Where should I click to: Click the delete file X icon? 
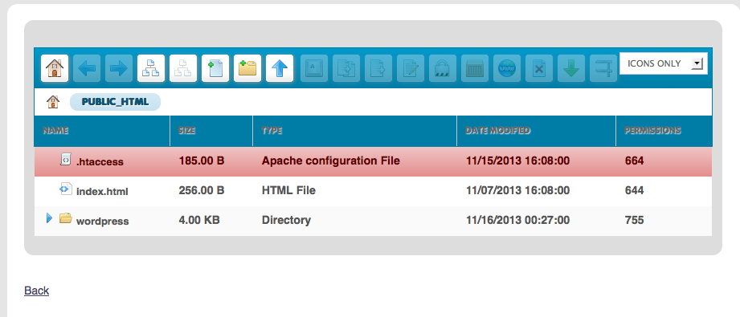point(539,68)
